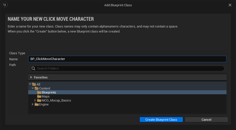Select the All root label
This screenshot has height=130, width=236.
[38, 84]
